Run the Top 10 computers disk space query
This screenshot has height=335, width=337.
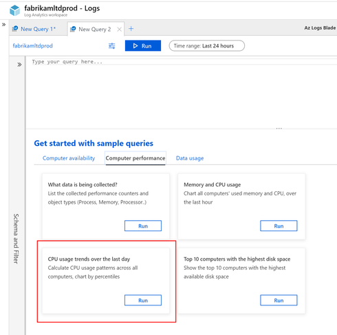279,300
